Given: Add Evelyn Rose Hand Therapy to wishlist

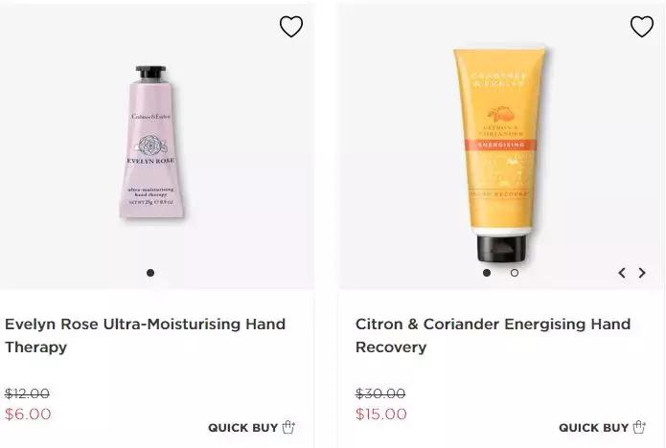Looking at the screenshot, I should pyautogui.click(x=291, y=26).
